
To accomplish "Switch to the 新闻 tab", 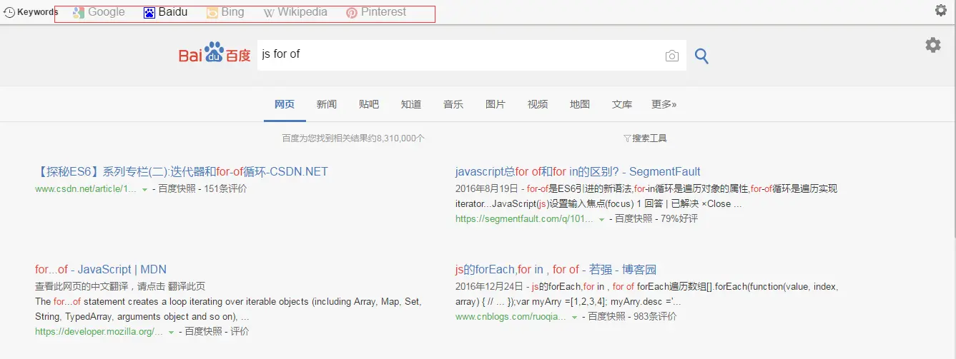I will tap(327, 104).
